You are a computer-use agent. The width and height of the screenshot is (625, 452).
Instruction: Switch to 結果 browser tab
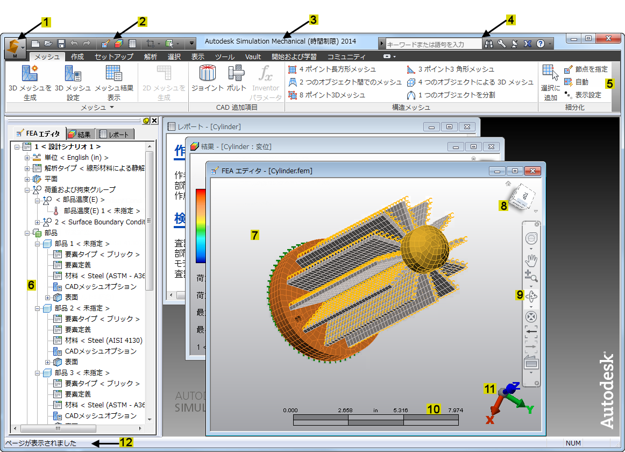tap(80, 135)
